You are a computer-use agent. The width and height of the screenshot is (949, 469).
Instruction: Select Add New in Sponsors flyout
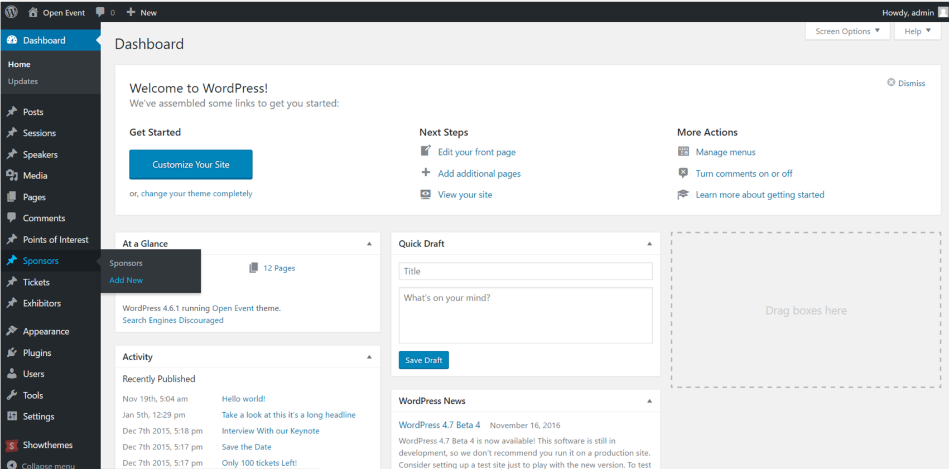click(x=126, y=280)
